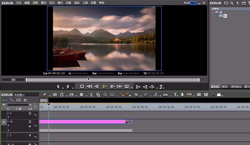Toggle video display on 2 V track

pos(30,113)
